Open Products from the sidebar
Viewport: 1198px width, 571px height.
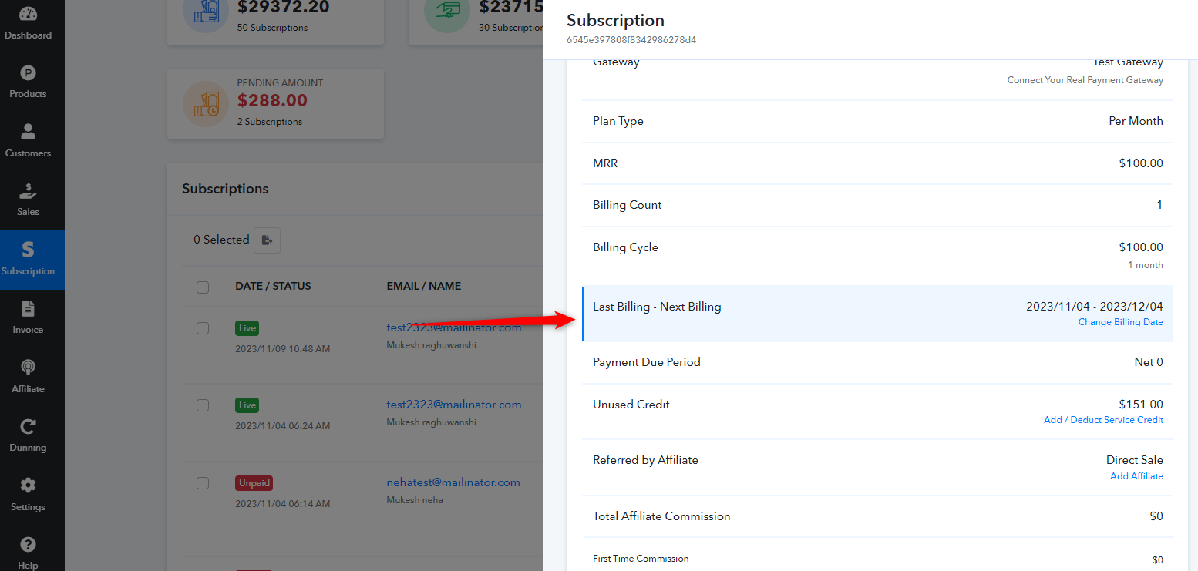28,82
